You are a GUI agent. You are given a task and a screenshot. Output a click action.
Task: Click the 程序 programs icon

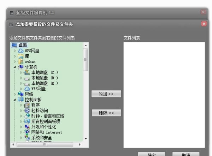(27, 105)
